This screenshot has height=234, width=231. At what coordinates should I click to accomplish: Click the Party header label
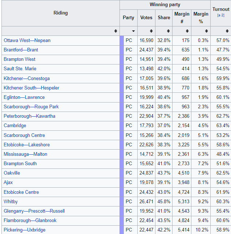[128, 18]
